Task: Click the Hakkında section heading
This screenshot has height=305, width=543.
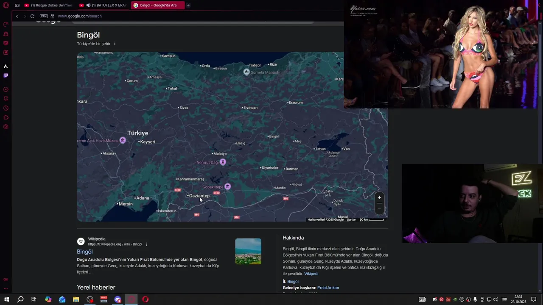Action: coord(293,238)
